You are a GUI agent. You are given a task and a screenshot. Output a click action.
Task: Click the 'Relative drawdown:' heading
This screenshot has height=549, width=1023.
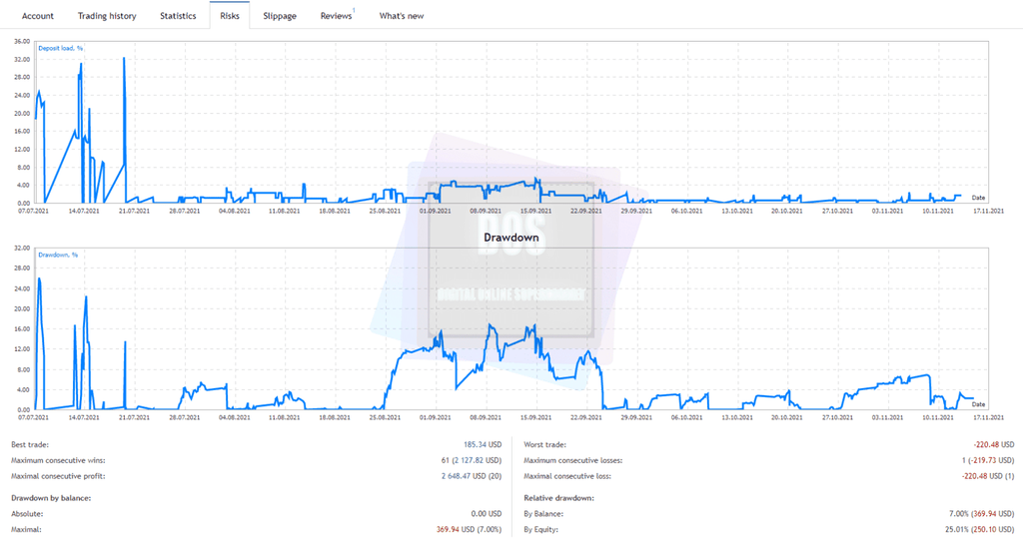pos(559,498)
